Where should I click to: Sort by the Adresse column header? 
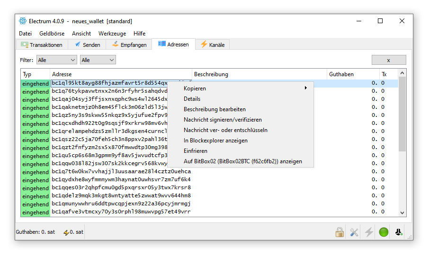[x=121, y=74]
